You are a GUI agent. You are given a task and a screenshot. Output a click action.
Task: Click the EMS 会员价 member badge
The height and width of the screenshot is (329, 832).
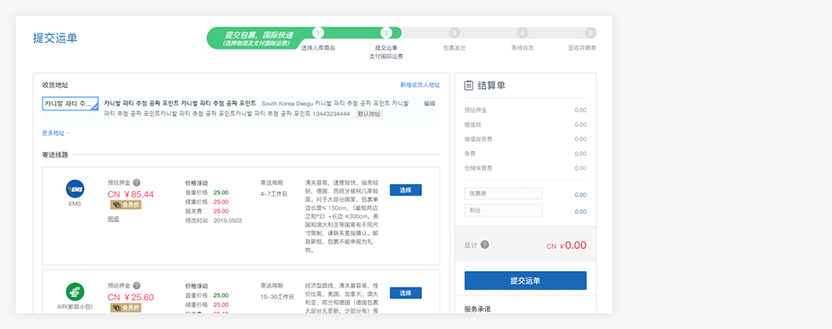(x=125, y=205)
